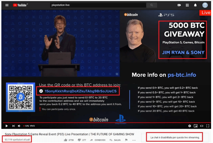
Task: Toggle miniplayer mode
Action: click(x=196, y=126)
